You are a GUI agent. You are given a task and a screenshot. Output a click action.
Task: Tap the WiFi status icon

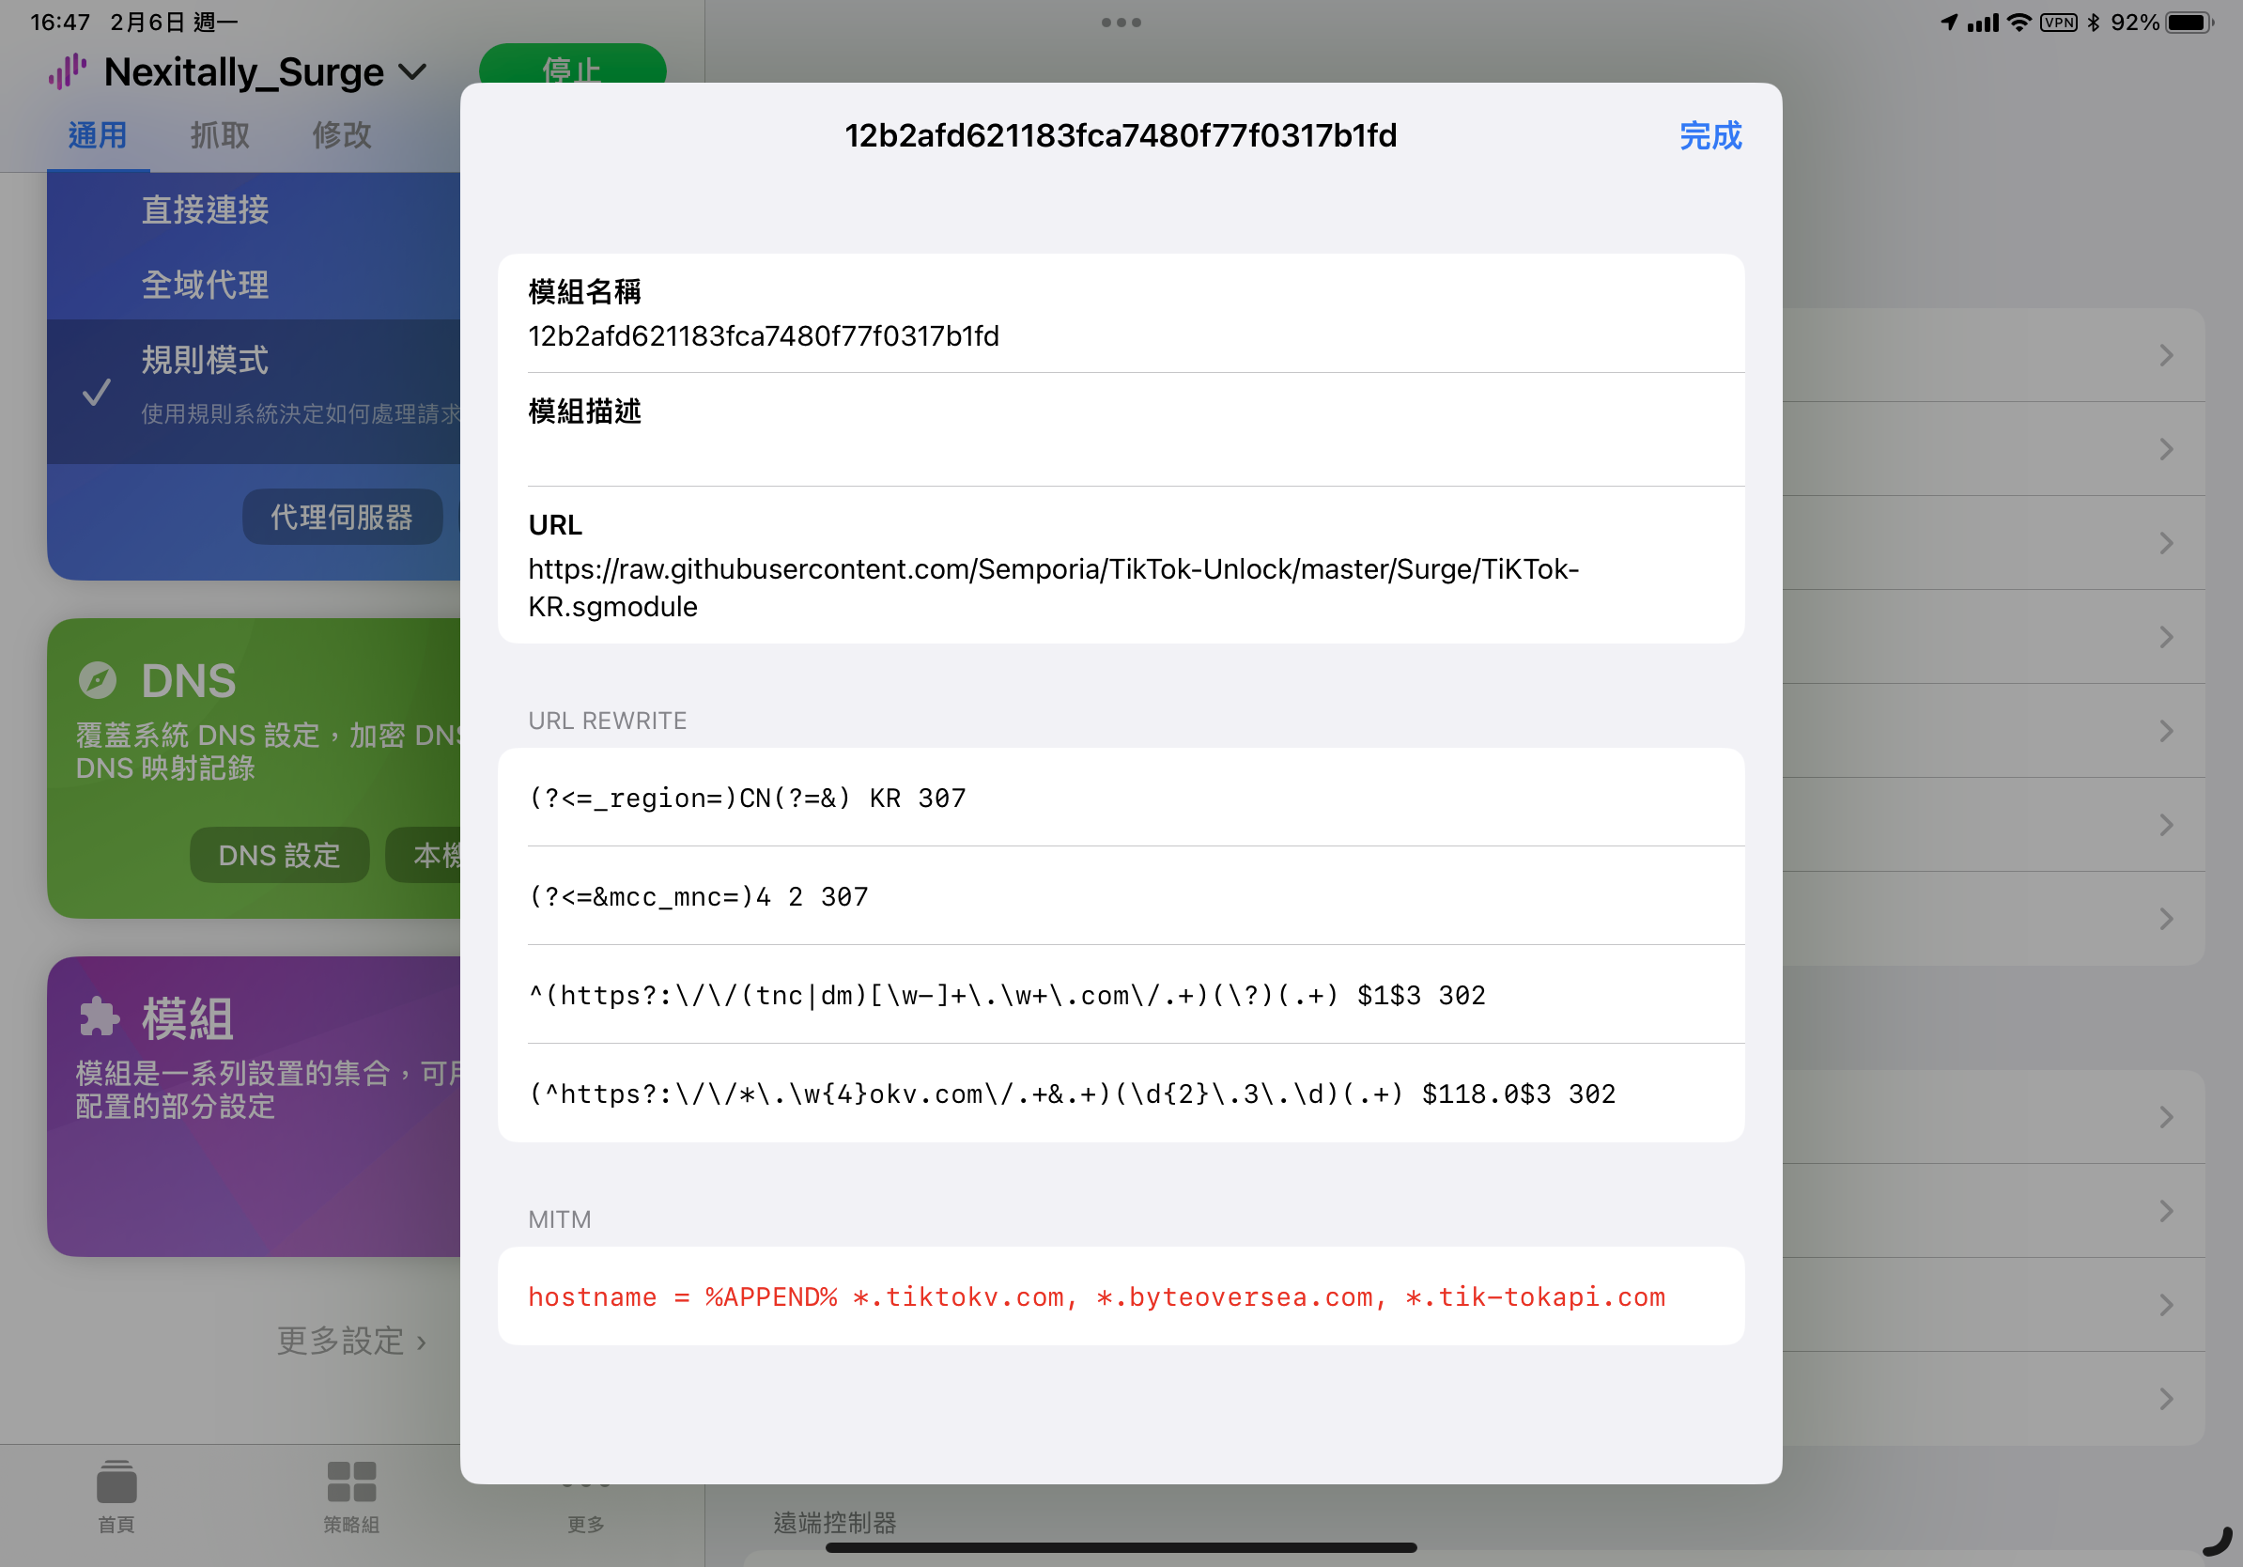pyautogui.click(x=2019, y=23)
